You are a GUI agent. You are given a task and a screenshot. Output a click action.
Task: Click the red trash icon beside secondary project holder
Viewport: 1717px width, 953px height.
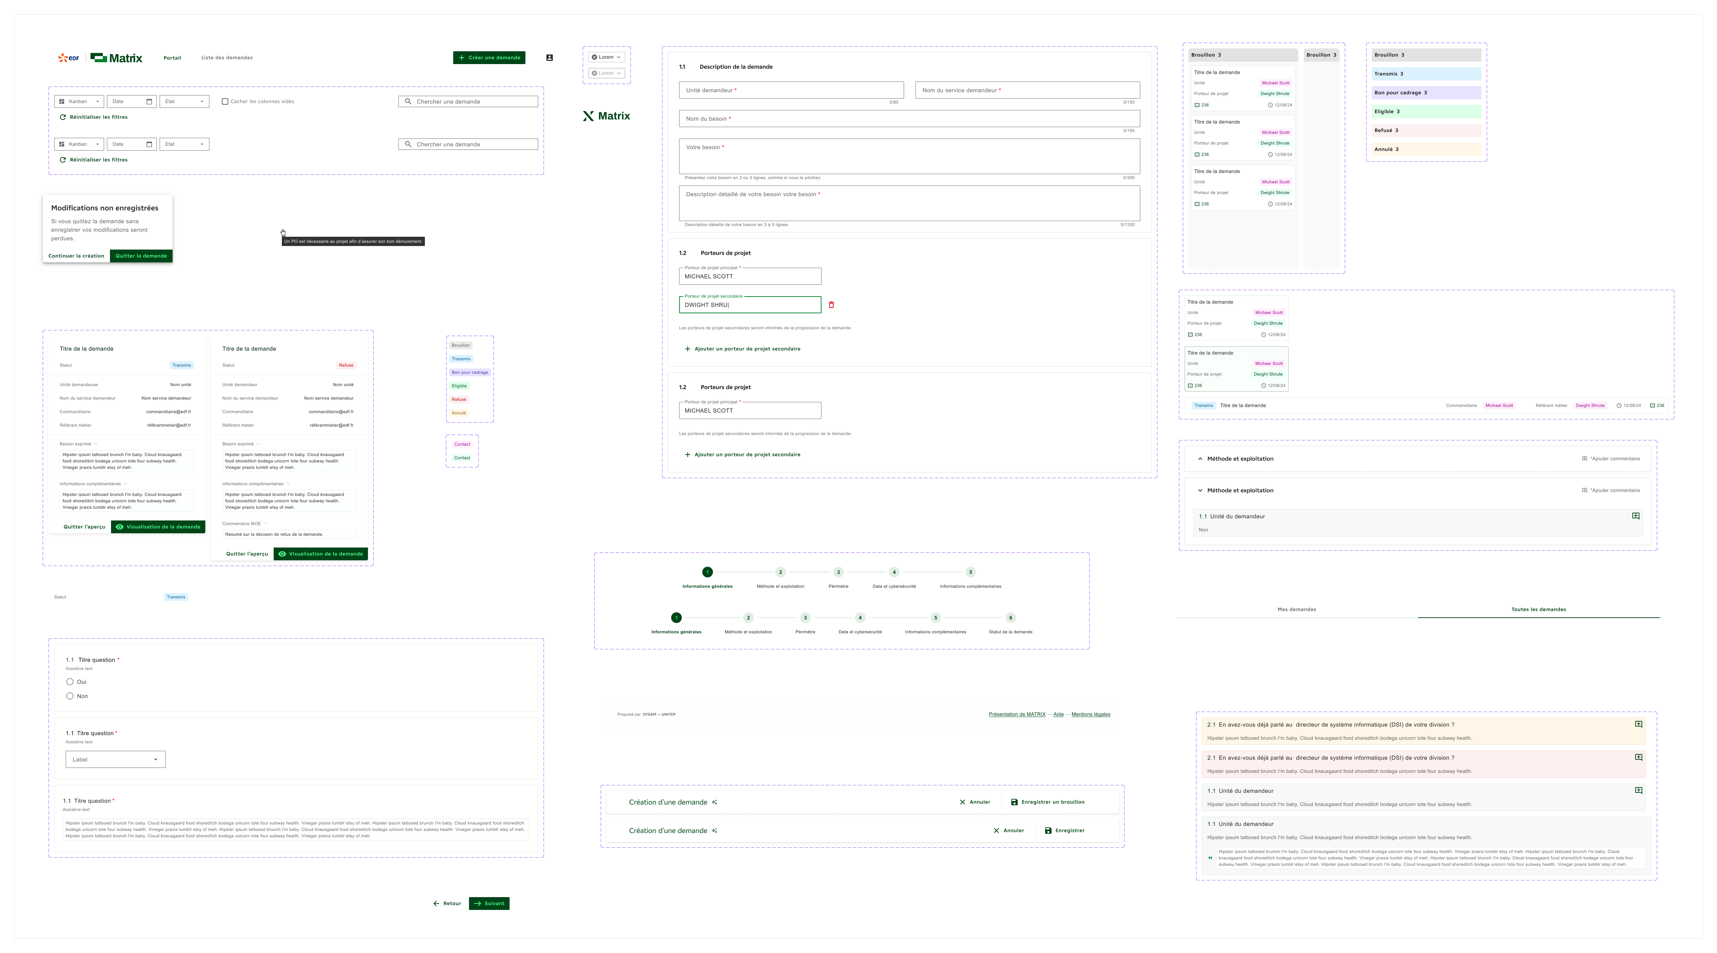(831, 305)
